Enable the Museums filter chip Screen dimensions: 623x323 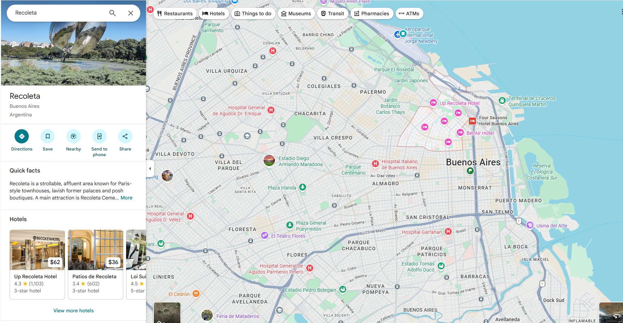point(296,13)
